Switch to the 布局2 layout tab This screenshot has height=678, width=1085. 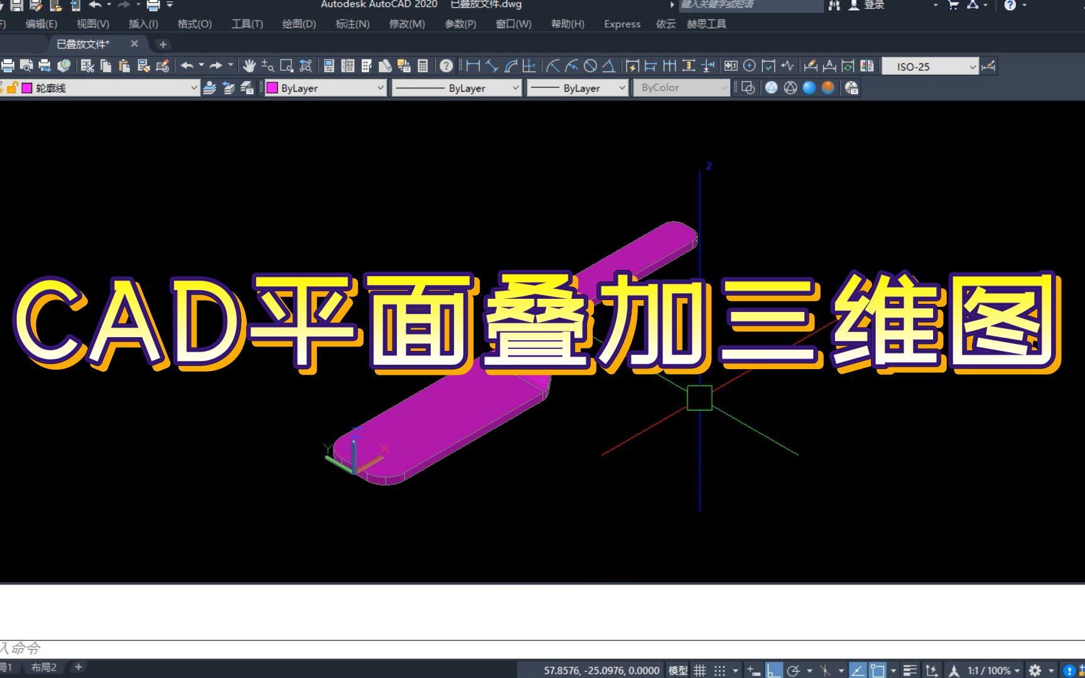[x=43, y=667]
